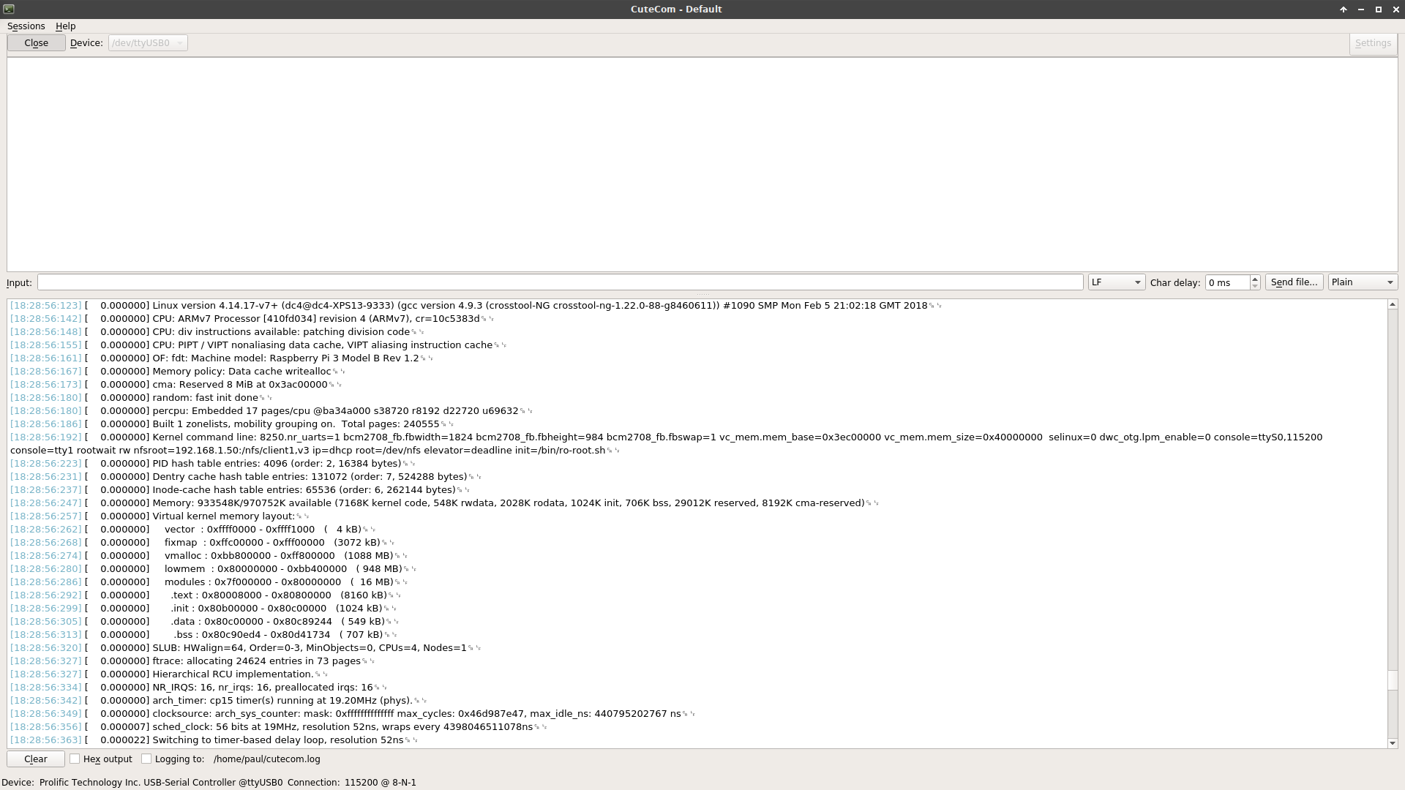Screen dimensions: 1405x790
Task: Click the Settings button
Action: 1373,42
